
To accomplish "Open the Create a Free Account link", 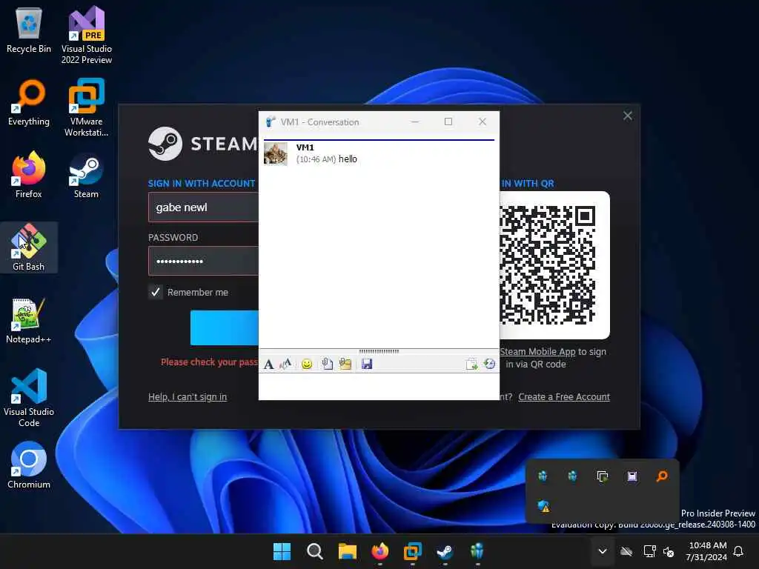I will (x=564, y=397).
